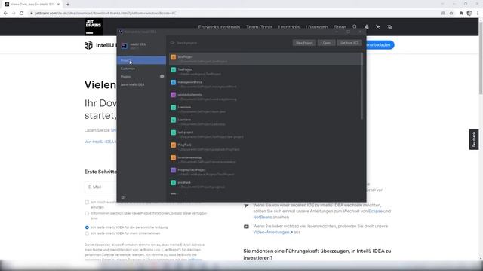Open the JetBrains website search icon
Image resolution: width=483 pixels, height=271 pixels.
point(355,27)
